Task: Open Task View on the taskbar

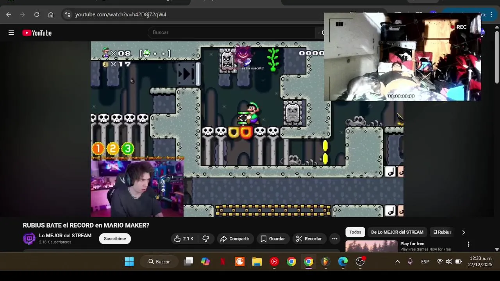Action: 189,261
